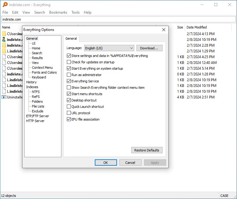The height and width of the screenshot is (199, 237).
Task: Select Home in the options tree
Action: 36,48
